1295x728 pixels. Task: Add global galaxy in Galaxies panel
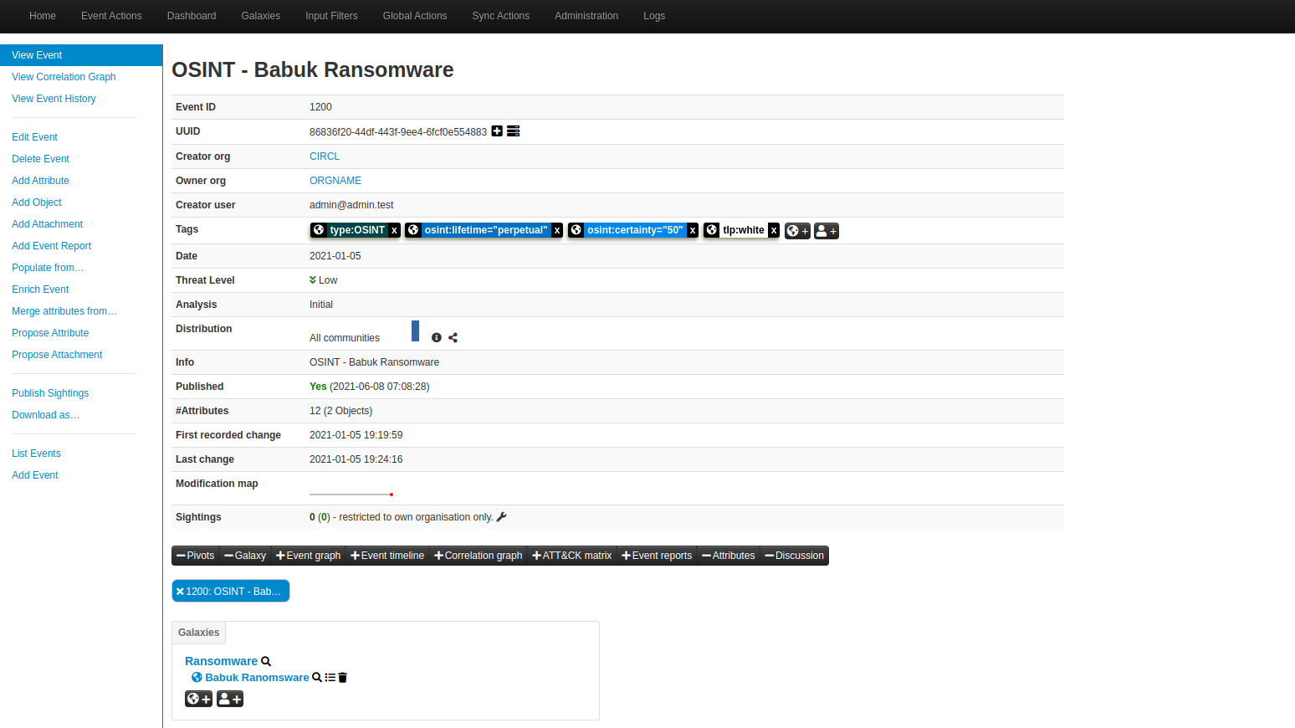point(198,699)
